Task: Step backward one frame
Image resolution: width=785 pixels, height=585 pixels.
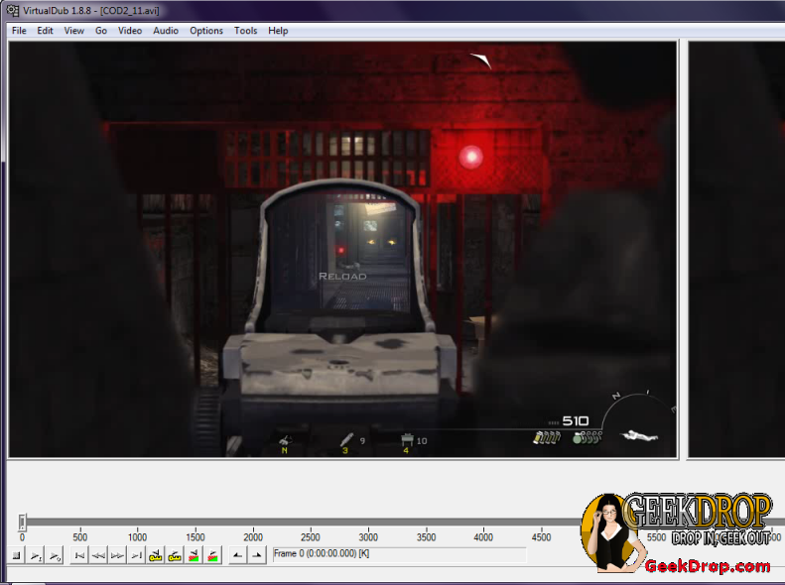Action: [99, 555]
